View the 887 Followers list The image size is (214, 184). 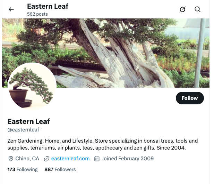coord(60,169)
